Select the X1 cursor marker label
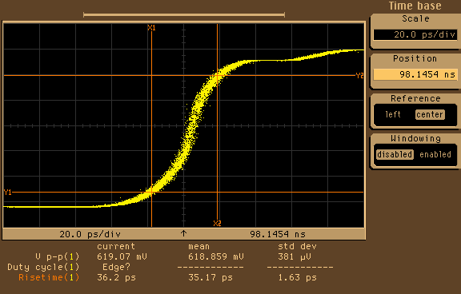 [x=151, y=28]
